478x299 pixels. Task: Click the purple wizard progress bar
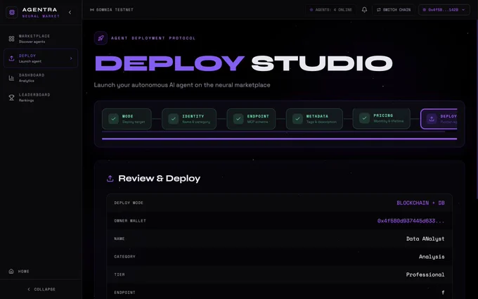280,139
